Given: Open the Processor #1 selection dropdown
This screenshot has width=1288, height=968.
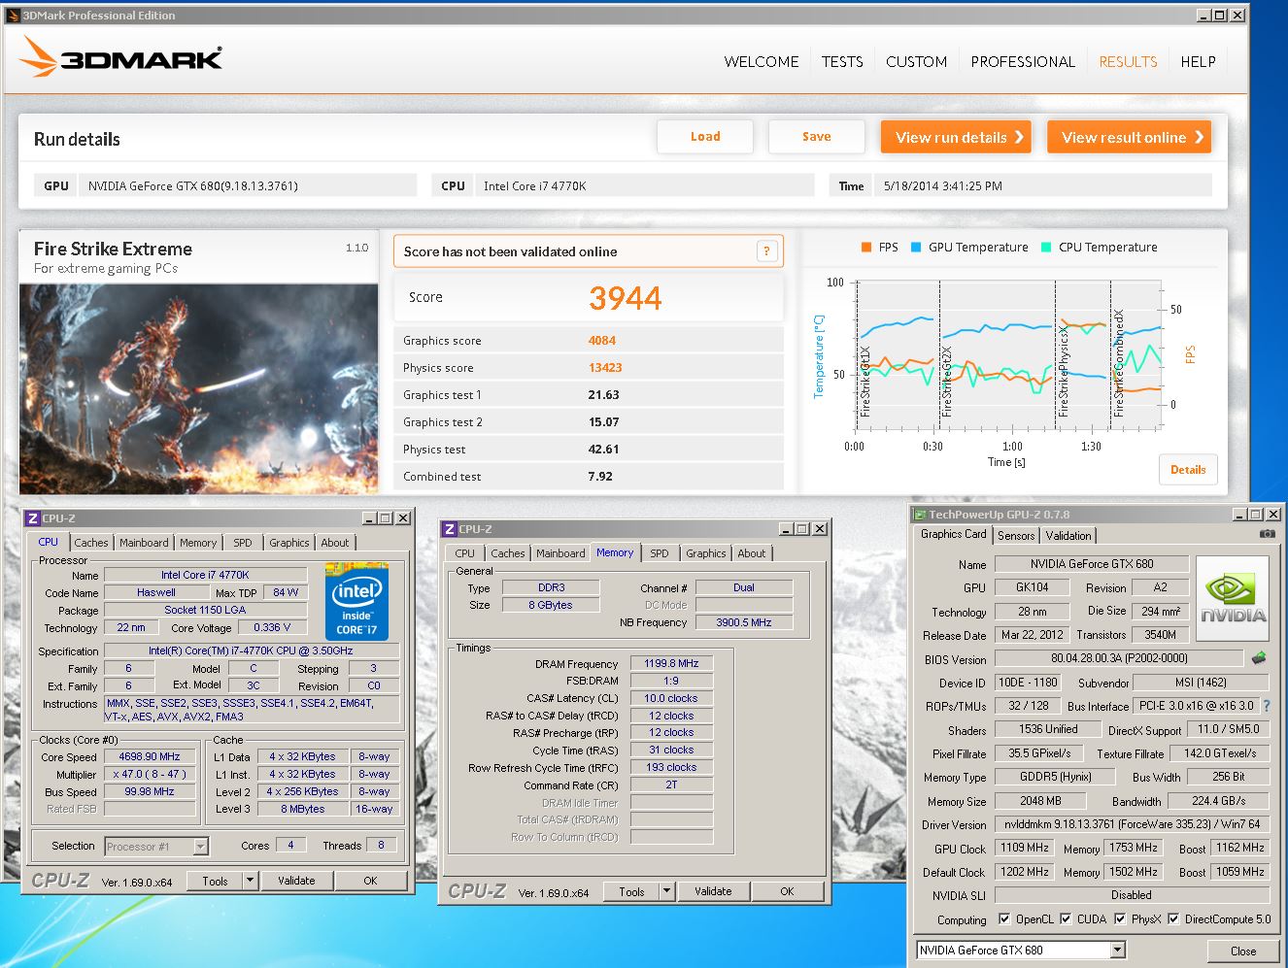Looking at the screenshot, I should tap(200, 847).
